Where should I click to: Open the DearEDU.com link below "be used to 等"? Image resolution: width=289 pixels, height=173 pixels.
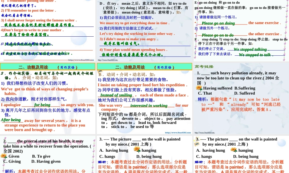(x=178, y=133)
